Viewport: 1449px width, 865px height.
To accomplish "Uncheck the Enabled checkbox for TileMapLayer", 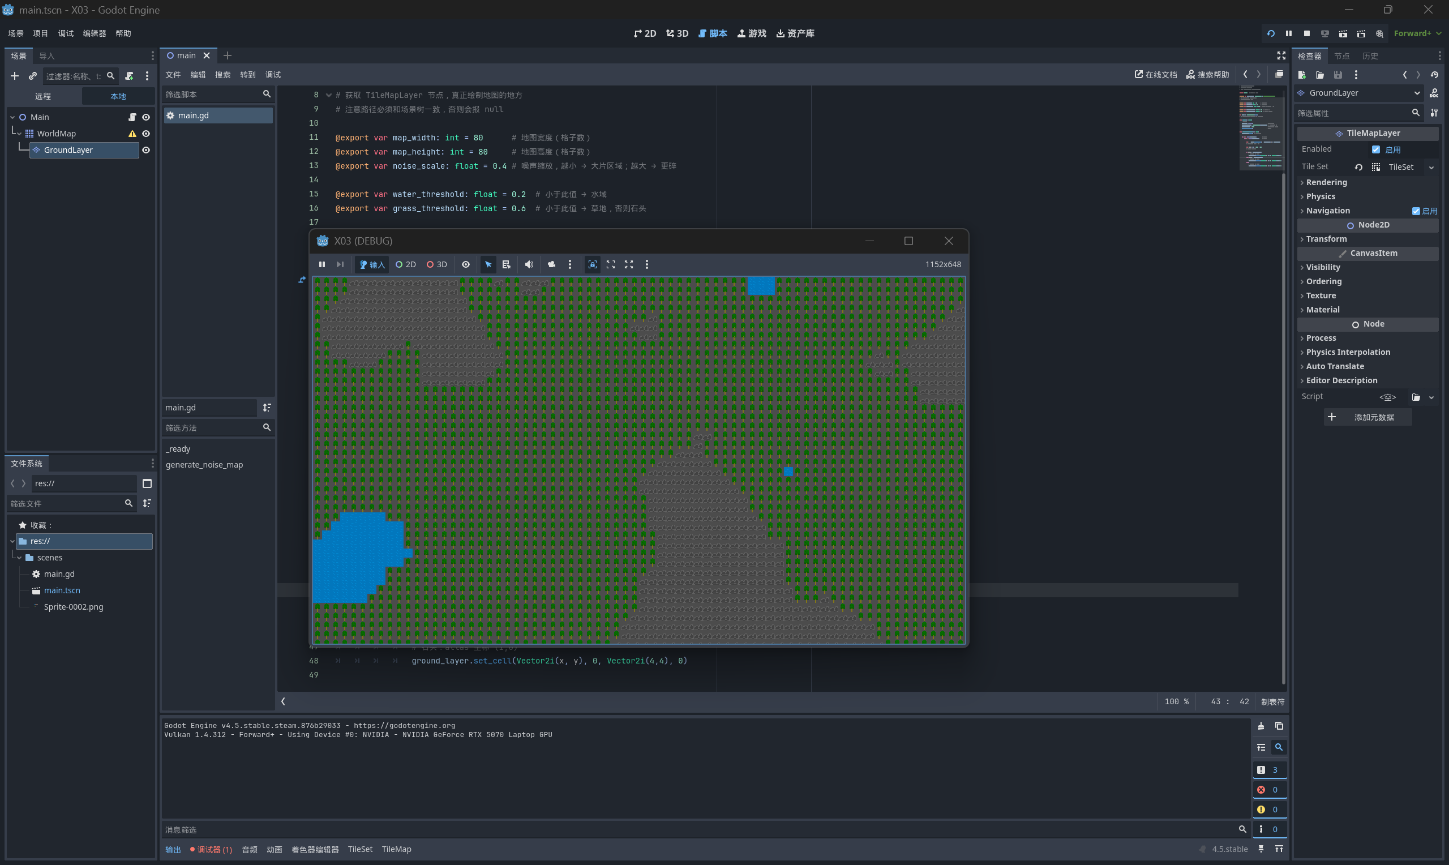I will click(1375, 150).
